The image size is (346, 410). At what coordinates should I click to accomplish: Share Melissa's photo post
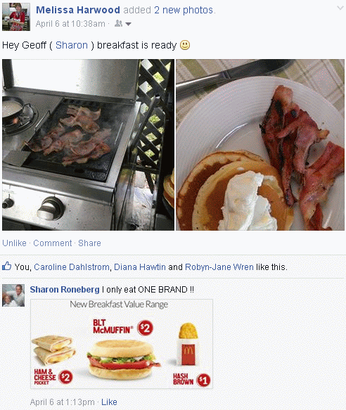pos(89,243)
